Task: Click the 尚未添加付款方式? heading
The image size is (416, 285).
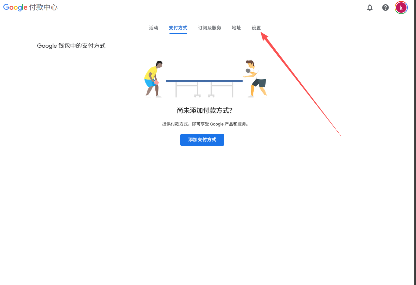Action: (205, 110)
